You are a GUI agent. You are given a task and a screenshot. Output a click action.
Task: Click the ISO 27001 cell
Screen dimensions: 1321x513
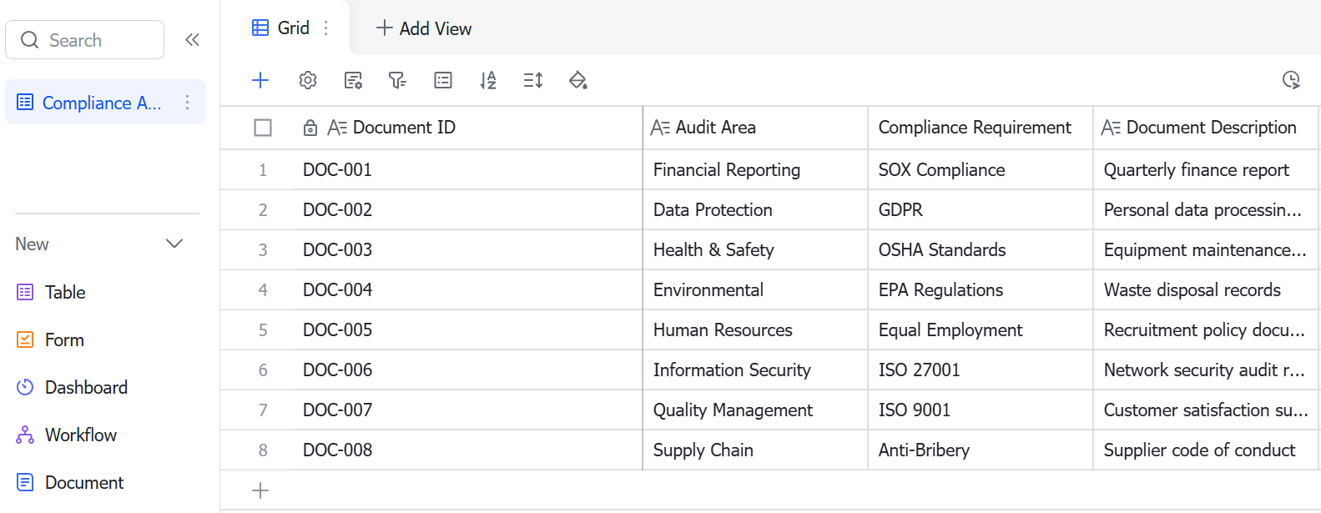(981, 370)
